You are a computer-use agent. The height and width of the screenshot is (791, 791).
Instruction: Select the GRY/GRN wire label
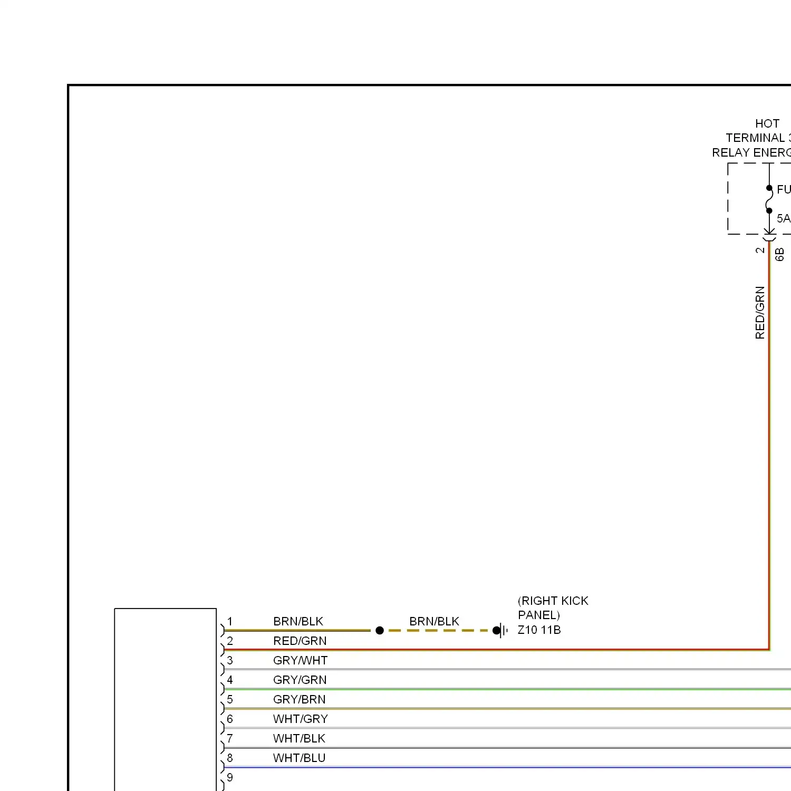300,680
